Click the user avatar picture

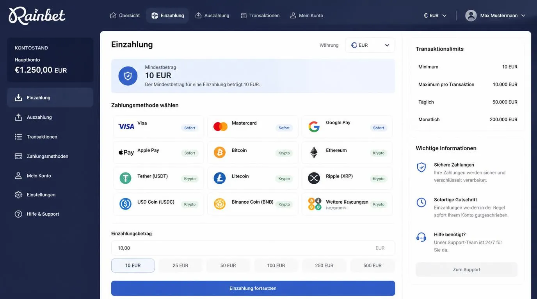pos(471,16)
